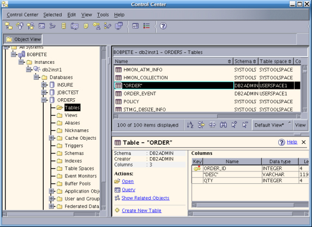The image size is (312, 227).
Task: Expand the Application Objects folder
Action: pyautogui.click(x=51, y=191)
